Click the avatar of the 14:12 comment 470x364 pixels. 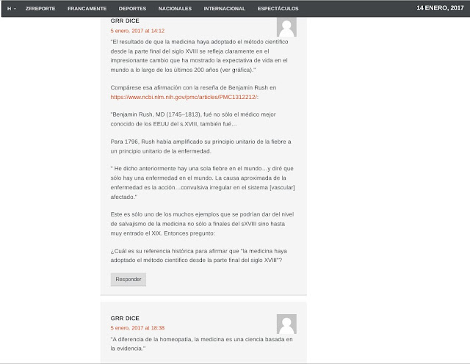point(286,27)
